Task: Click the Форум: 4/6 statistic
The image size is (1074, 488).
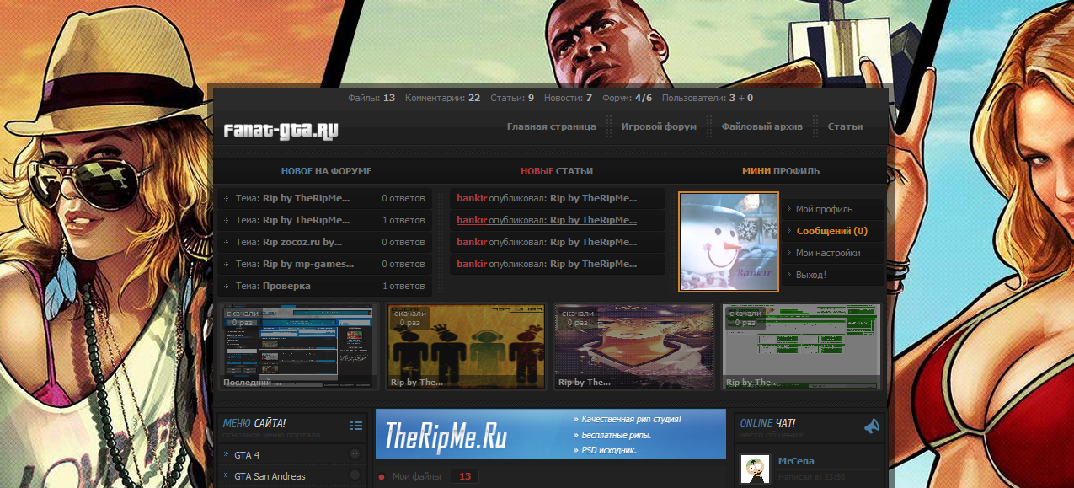Action: click(x=628, y=98)
